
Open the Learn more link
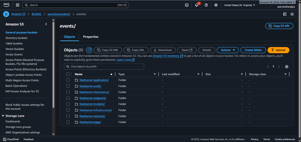(x=126, y=60)
